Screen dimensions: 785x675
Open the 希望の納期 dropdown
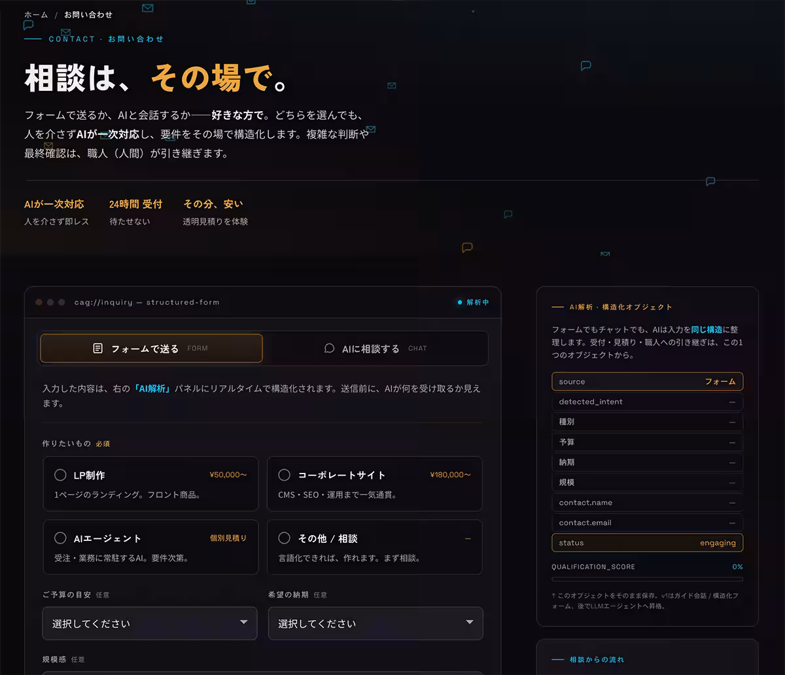375,623
